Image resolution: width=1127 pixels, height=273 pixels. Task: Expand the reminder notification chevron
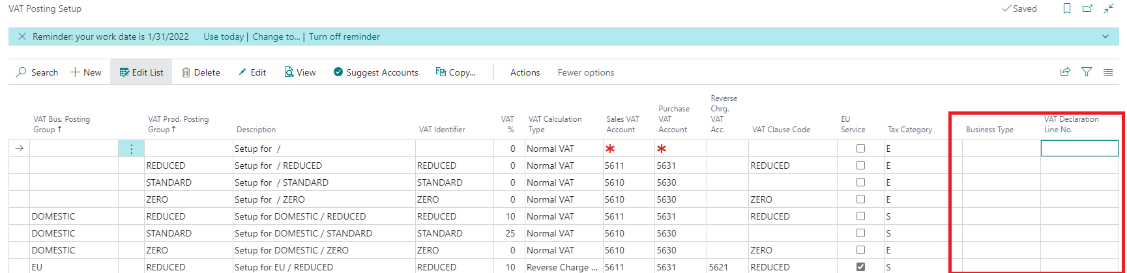(1105, 36)
